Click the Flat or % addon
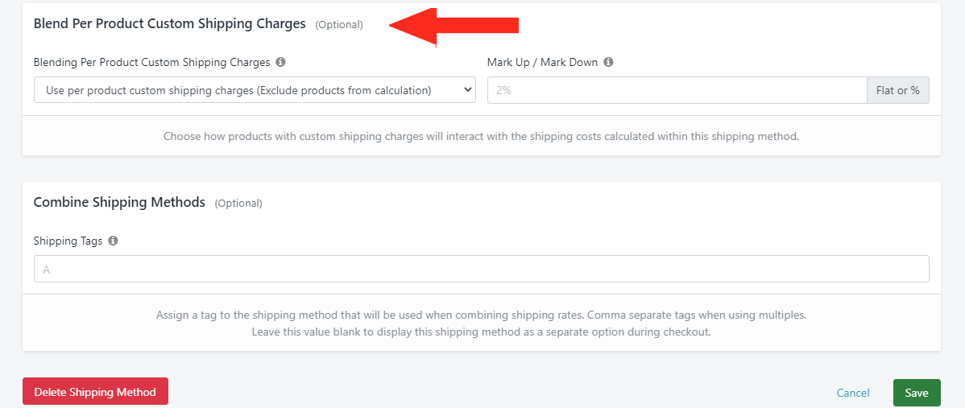Image resolution: width=965 pixels, height=408 pixels. click(898, 90)
